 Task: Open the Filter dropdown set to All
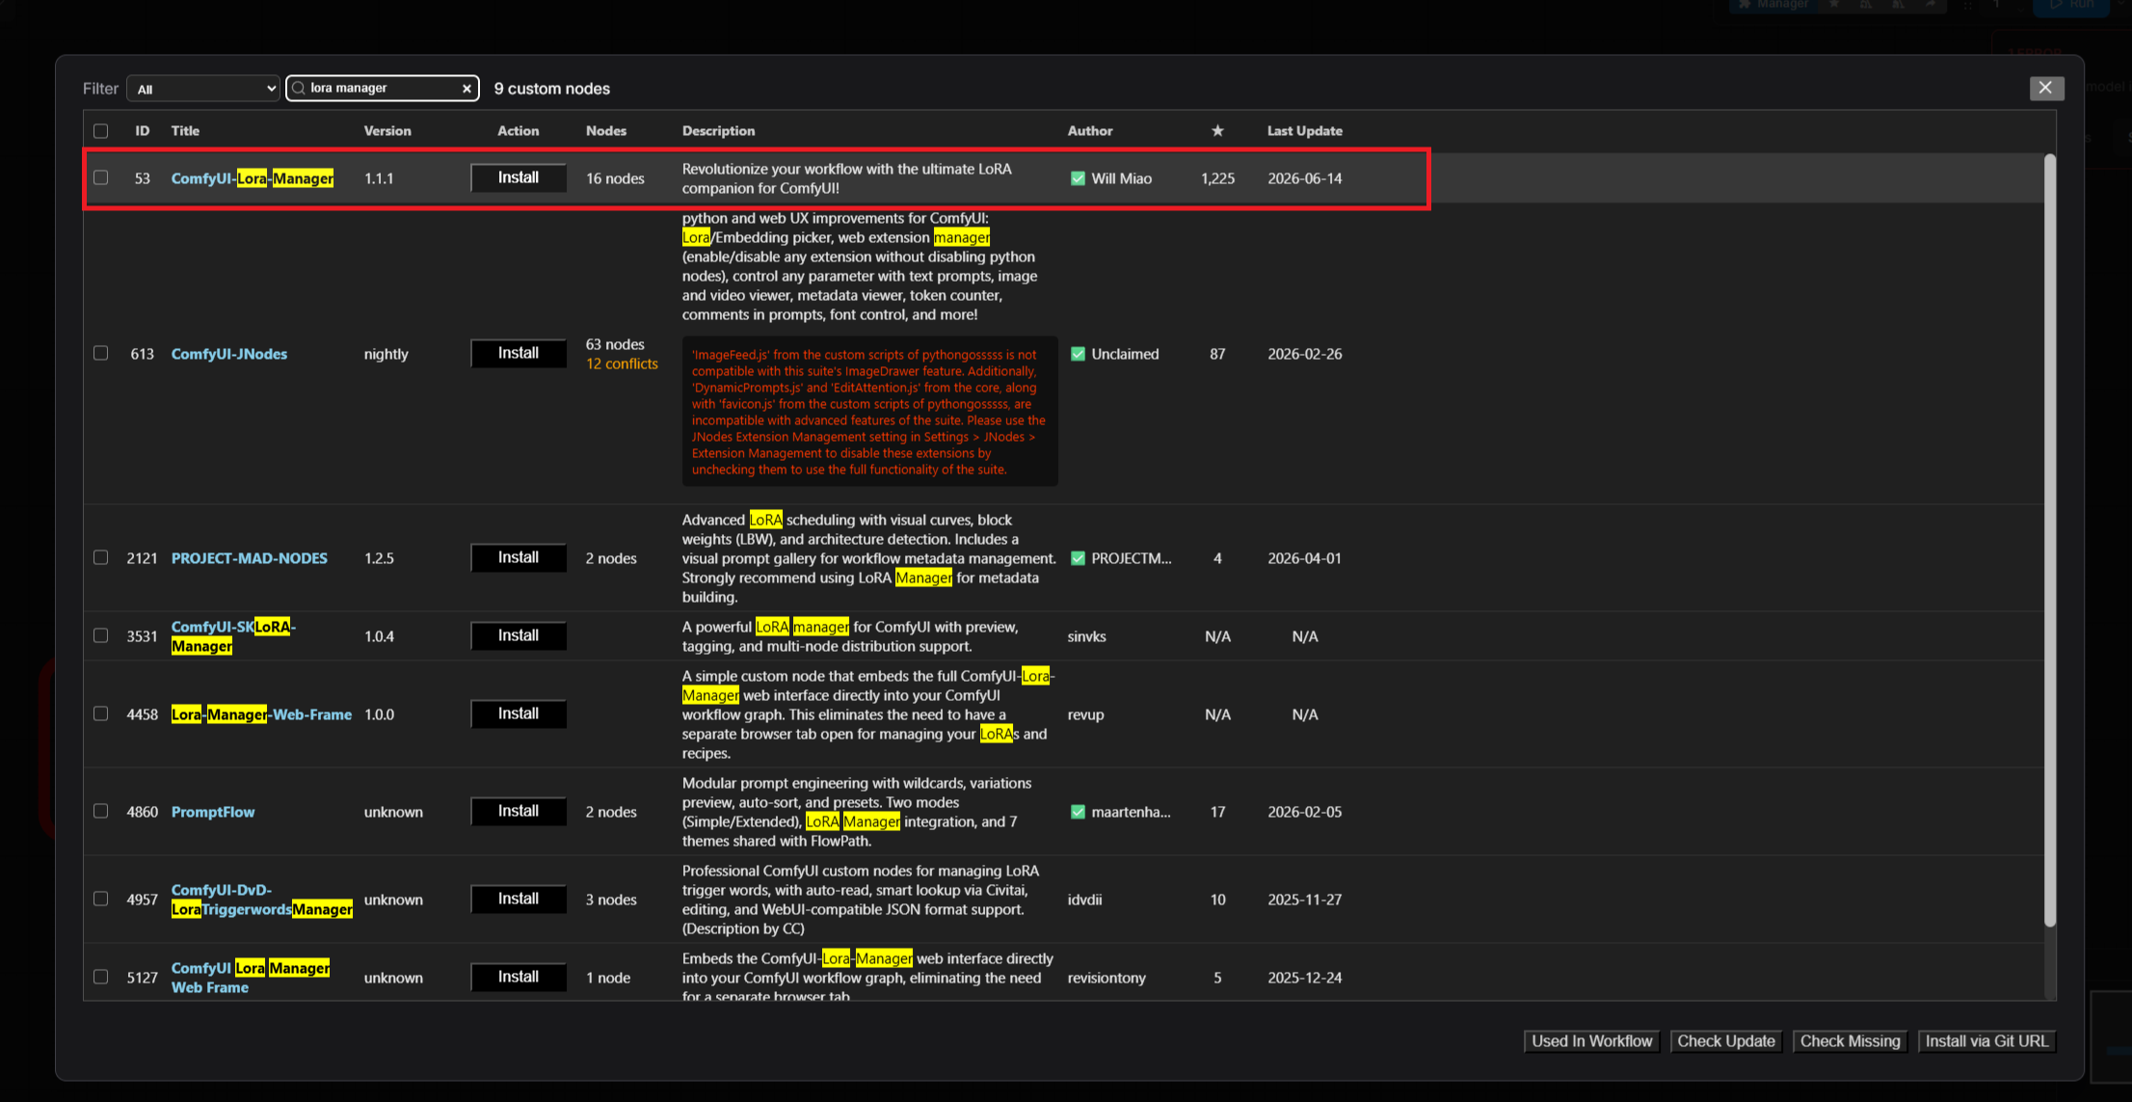(203, 89)
